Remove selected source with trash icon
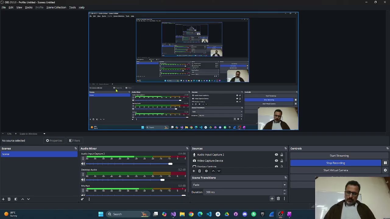The width and height of the screenshot is (390, 219). coord(200,171)
